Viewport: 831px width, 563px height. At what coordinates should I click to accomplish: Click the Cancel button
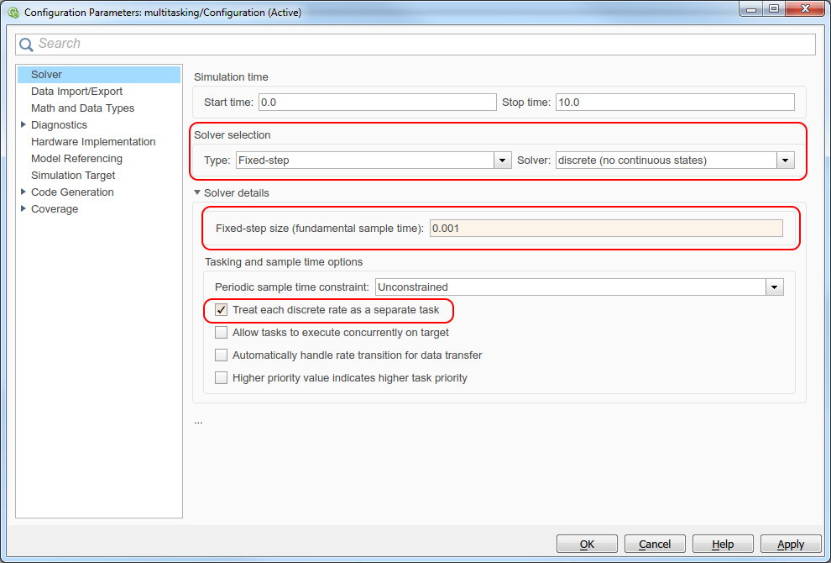(655, 544)
